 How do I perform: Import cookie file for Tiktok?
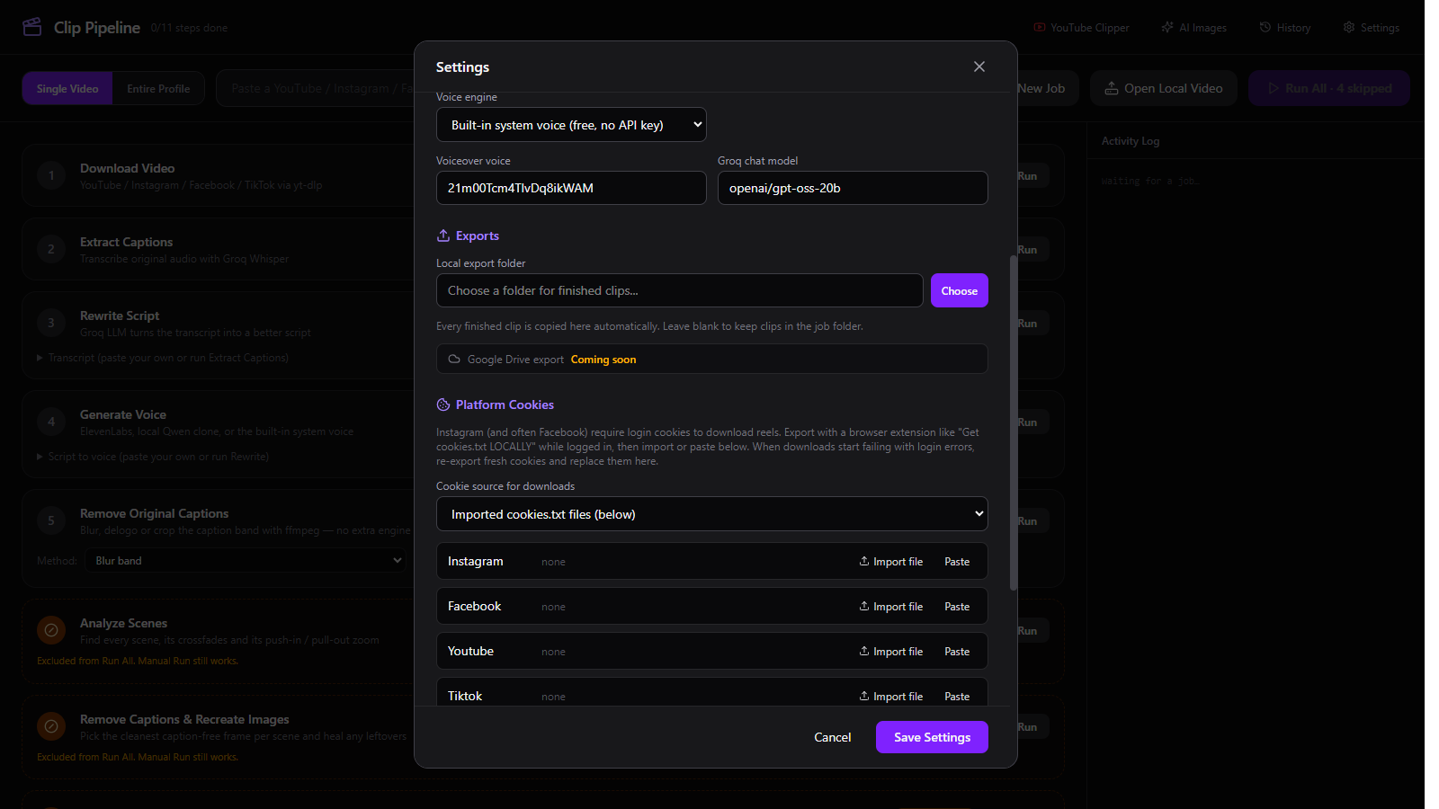coord(890,697)
